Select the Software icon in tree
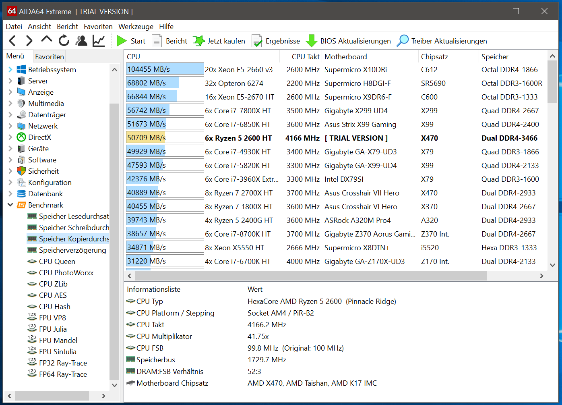This screenshot has height=405, width=562. 21,160
